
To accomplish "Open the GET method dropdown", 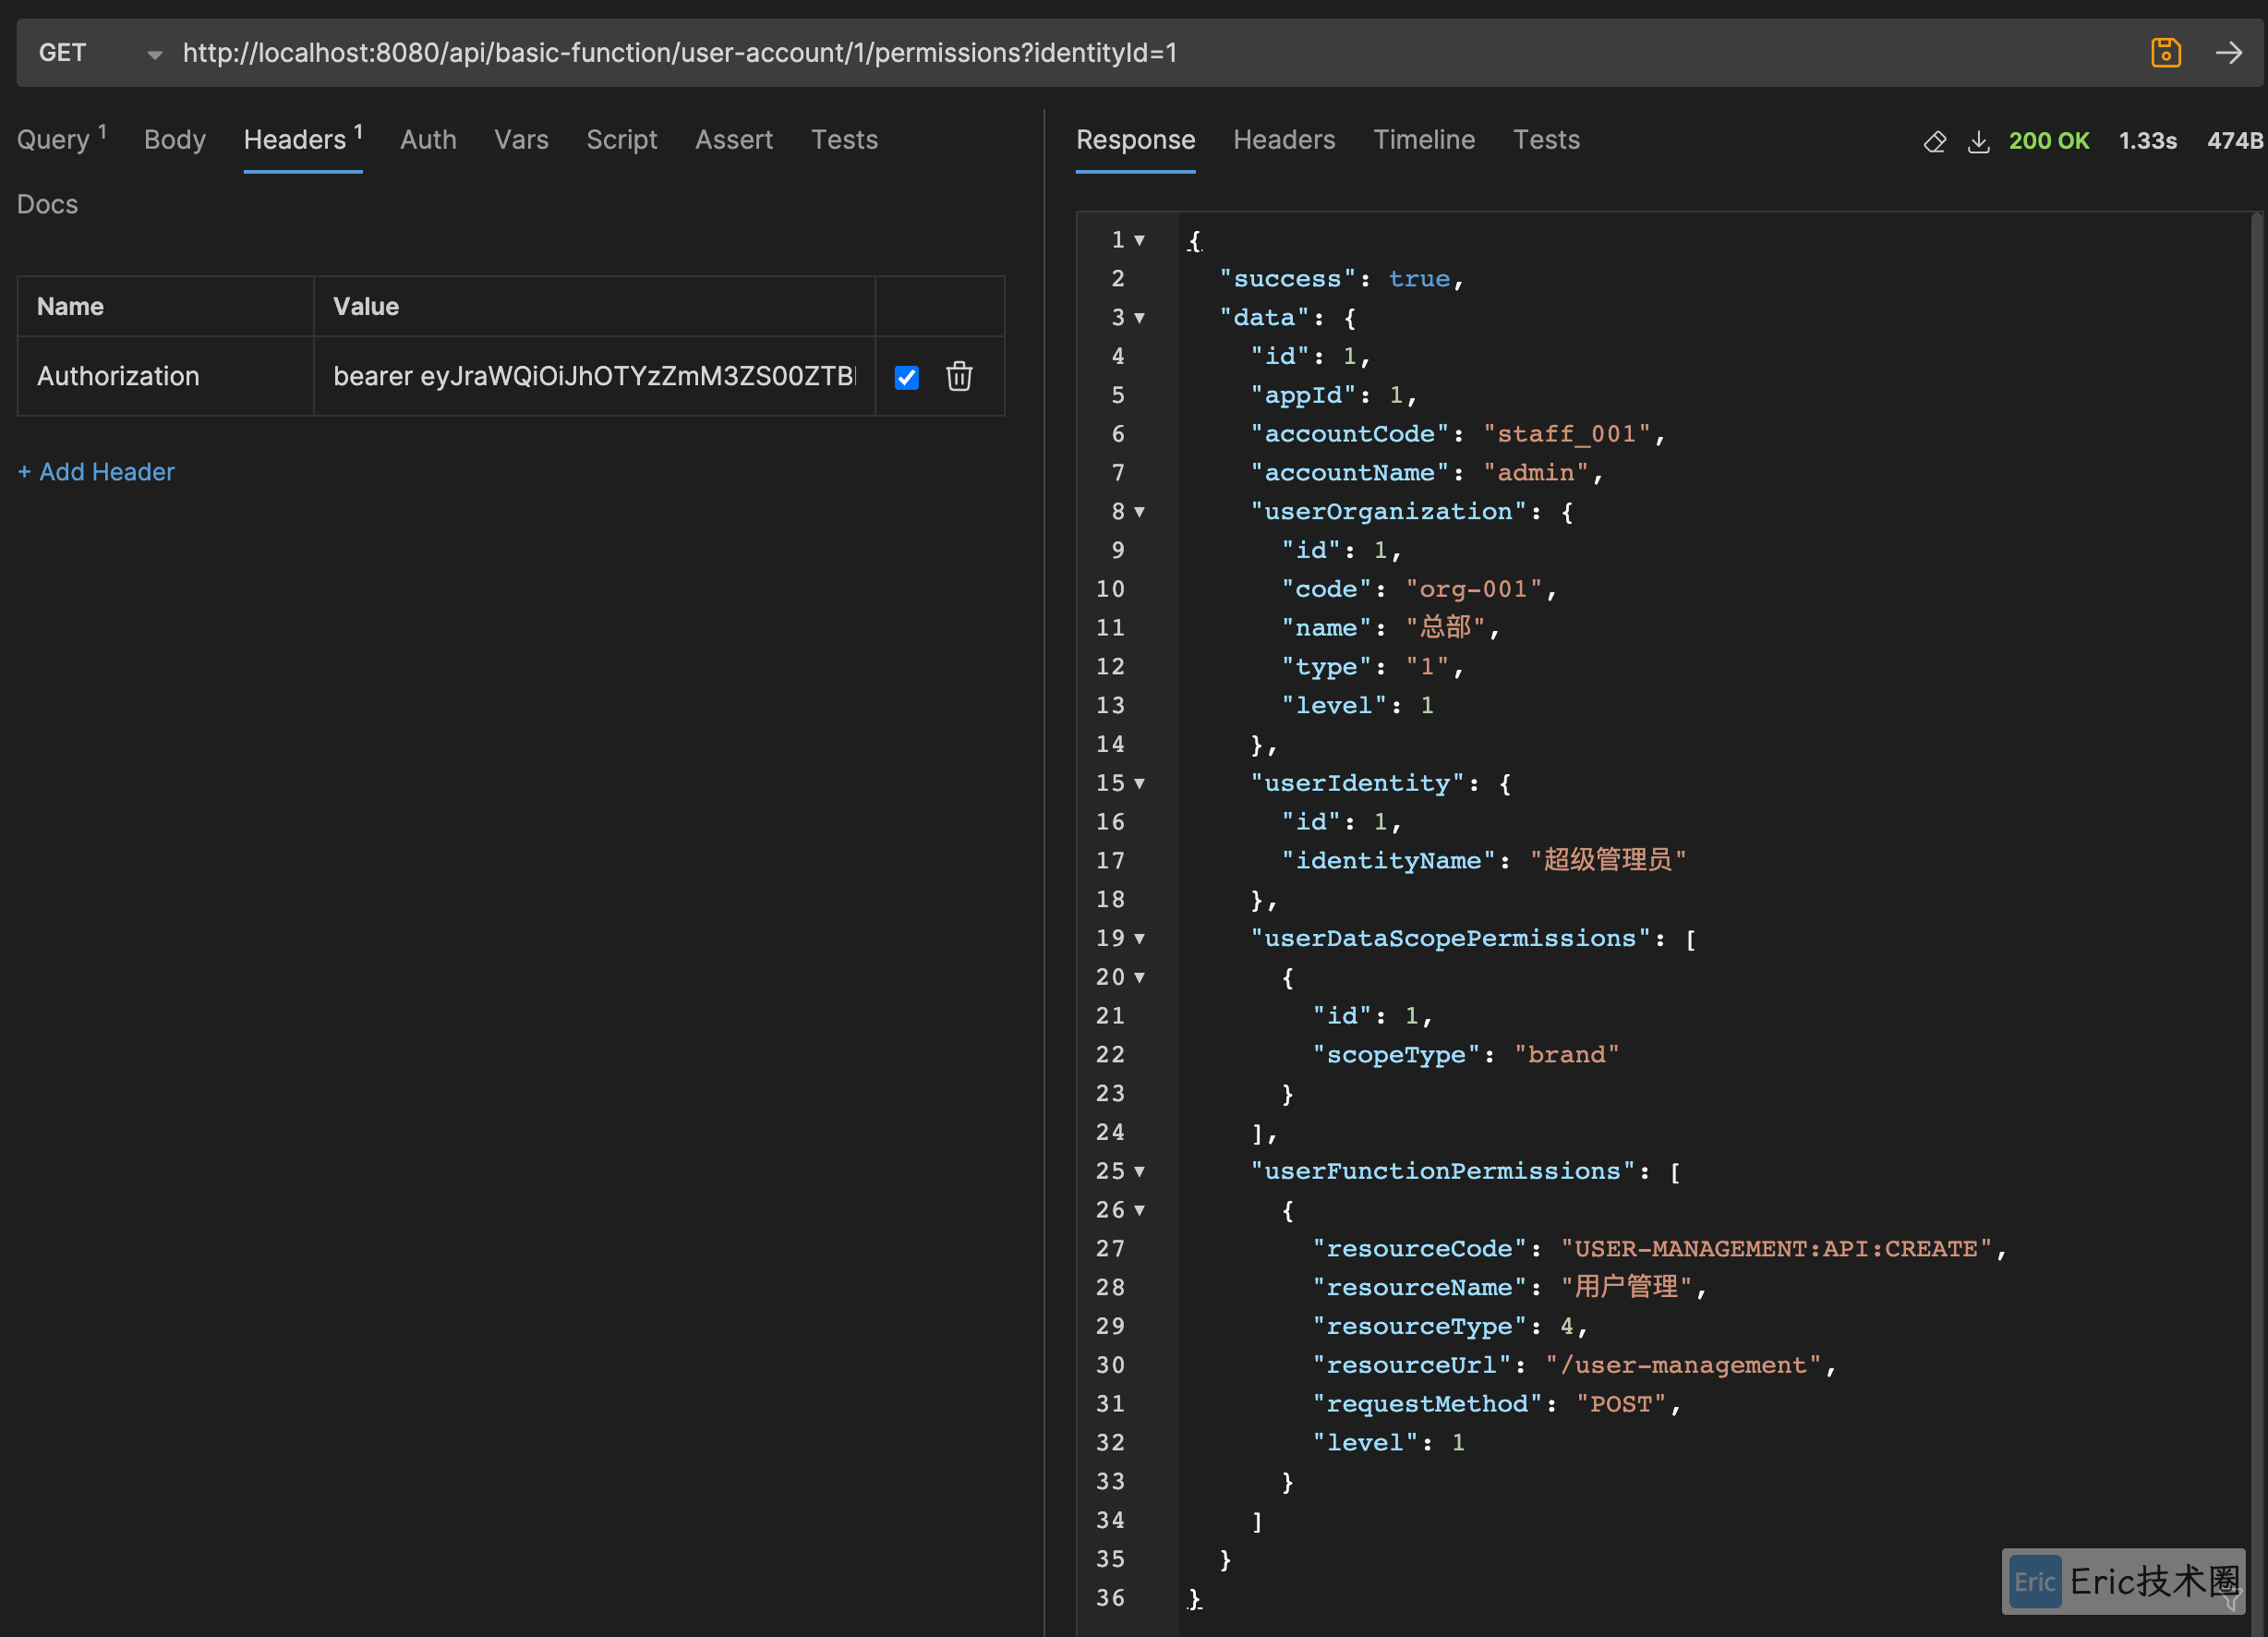I will pyautogui.click(x=100, y=52).
